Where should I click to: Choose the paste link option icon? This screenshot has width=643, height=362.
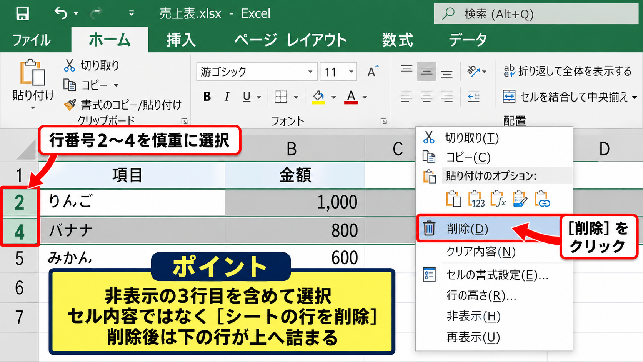click(542, 199)
